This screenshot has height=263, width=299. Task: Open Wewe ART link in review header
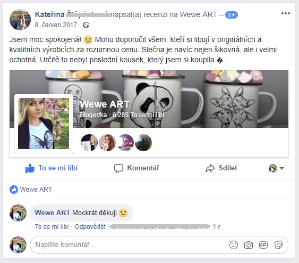click(x=199, y=14)
